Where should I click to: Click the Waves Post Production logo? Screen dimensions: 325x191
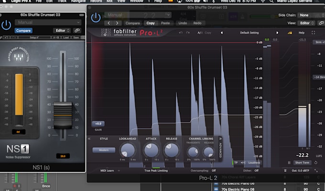pos(19,55)
